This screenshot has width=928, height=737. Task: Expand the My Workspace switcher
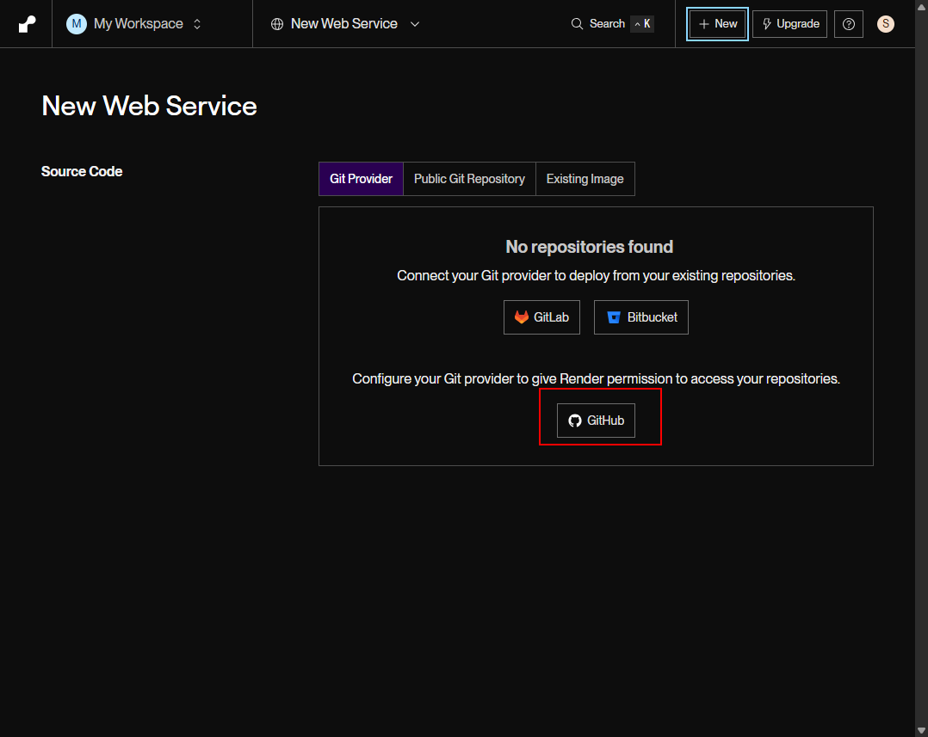[x=197, y=24]
